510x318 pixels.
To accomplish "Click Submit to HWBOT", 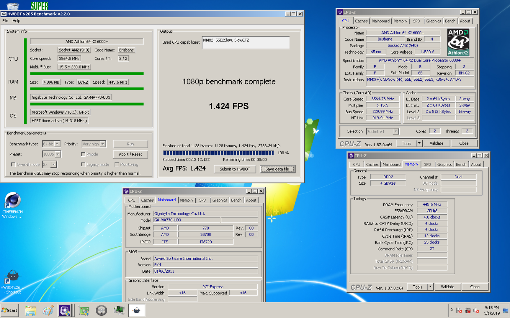I will 235,169.
